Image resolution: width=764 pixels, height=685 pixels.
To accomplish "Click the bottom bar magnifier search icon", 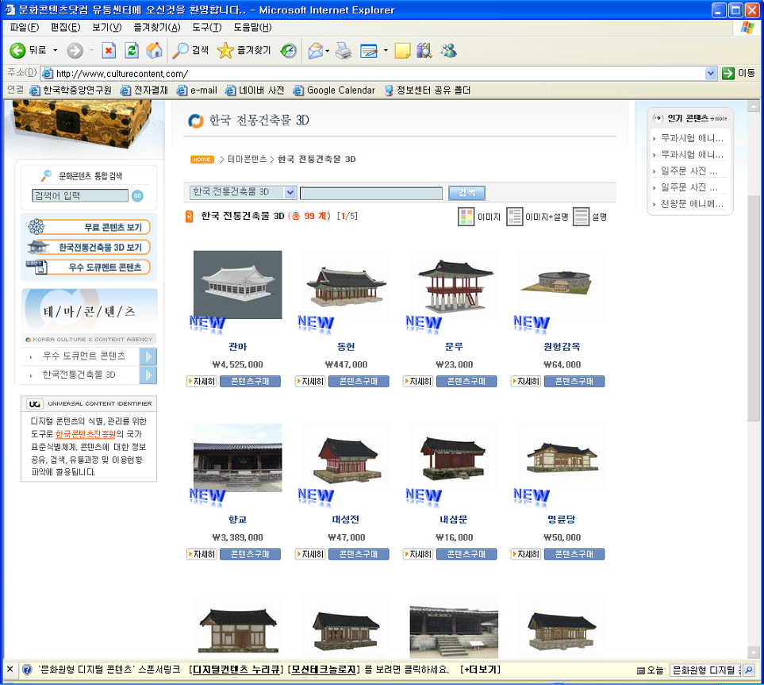I will [749, 670].
